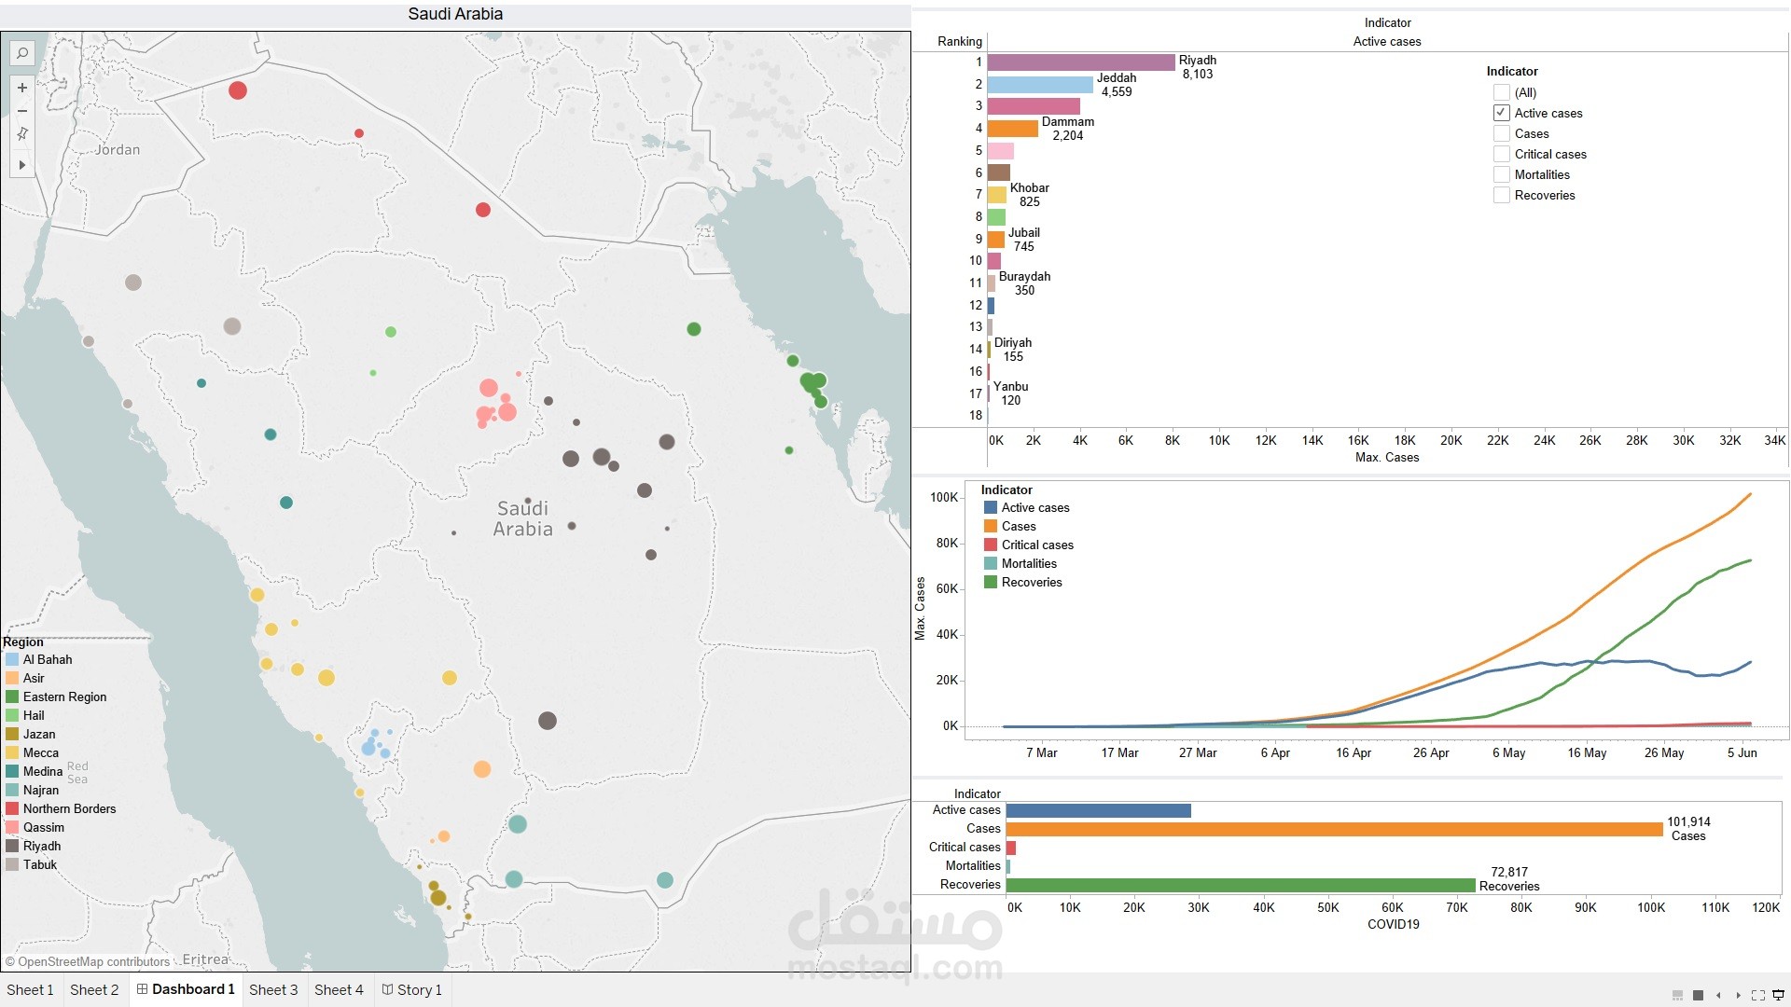Click the map pin reset icon

pyautogui.click(x=21, y=134)
